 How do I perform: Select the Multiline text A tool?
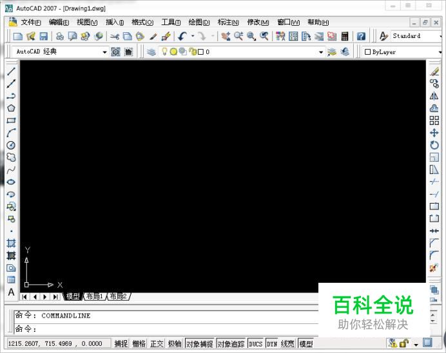click(x=11, y=292)
